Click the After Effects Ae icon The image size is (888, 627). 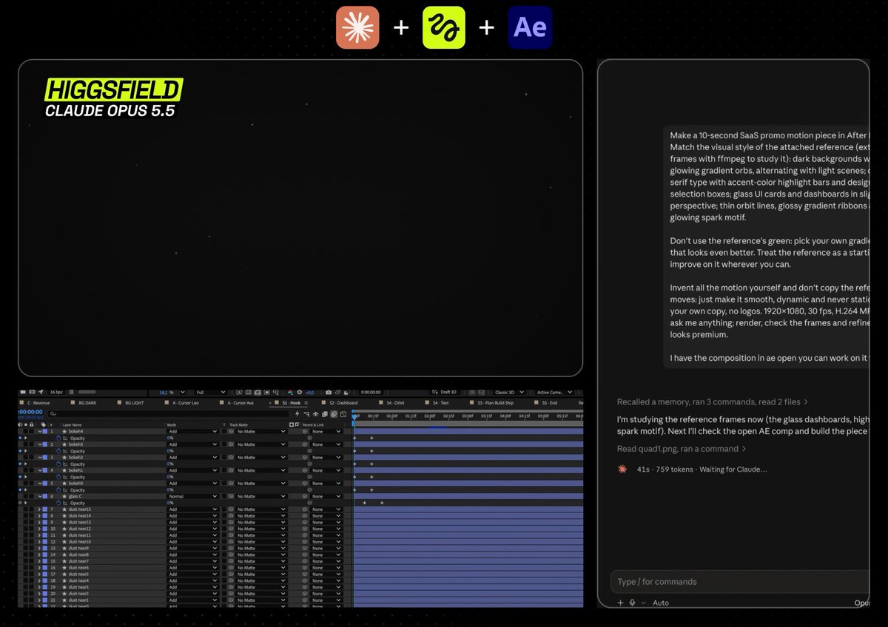pos(530,28)
